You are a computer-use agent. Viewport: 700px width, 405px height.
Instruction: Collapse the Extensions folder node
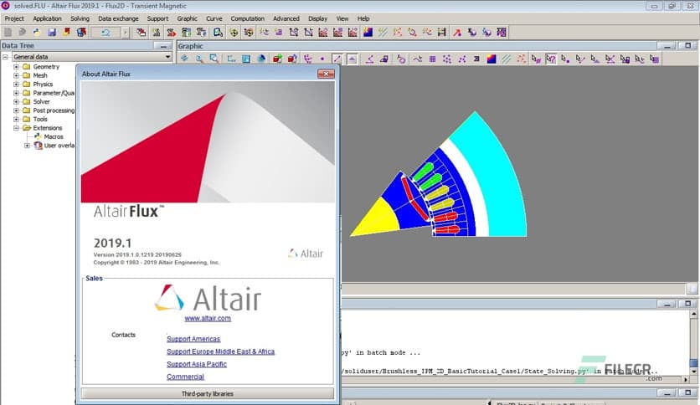tap(16, 128)
